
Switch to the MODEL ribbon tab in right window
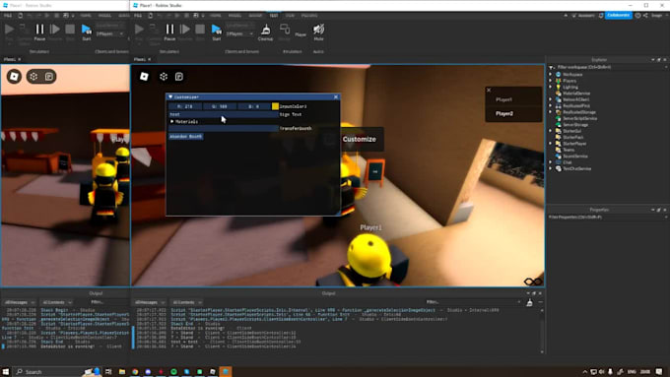point(234,16)
